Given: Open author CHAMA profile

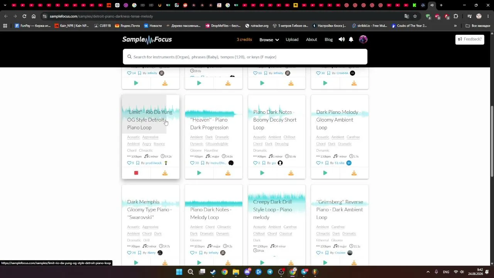Looking at the screenshot, I should pos(342,73).
